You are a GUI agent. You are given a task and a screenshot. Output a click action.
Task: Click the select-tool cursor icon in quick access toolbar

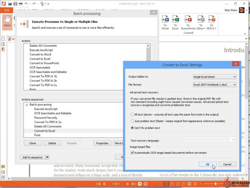pos(42,4)
